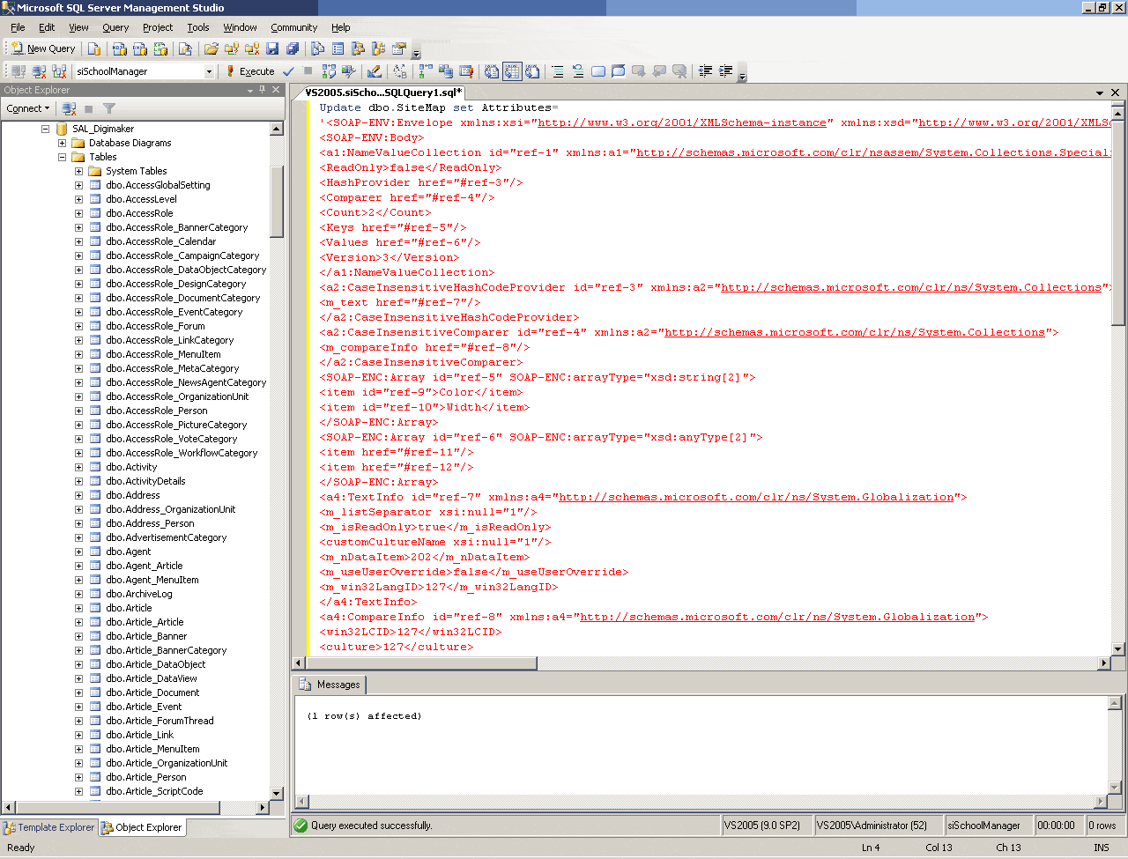Click the Execute button
Image resolution: width=1128 pixels, height=859 pixels.
pos(250,71)
